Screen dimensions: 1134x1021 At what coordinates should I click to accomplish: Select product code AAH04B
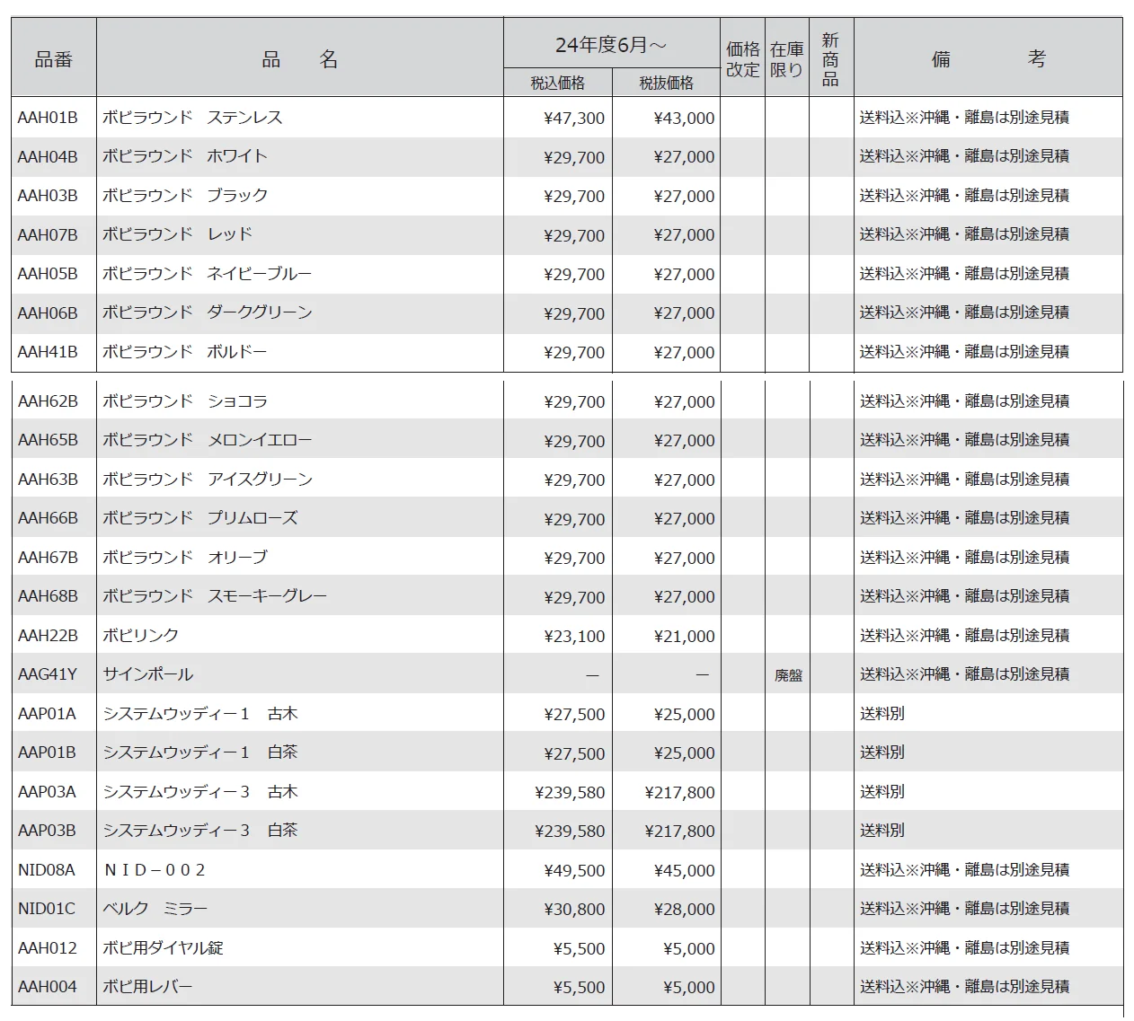(48, 157)
